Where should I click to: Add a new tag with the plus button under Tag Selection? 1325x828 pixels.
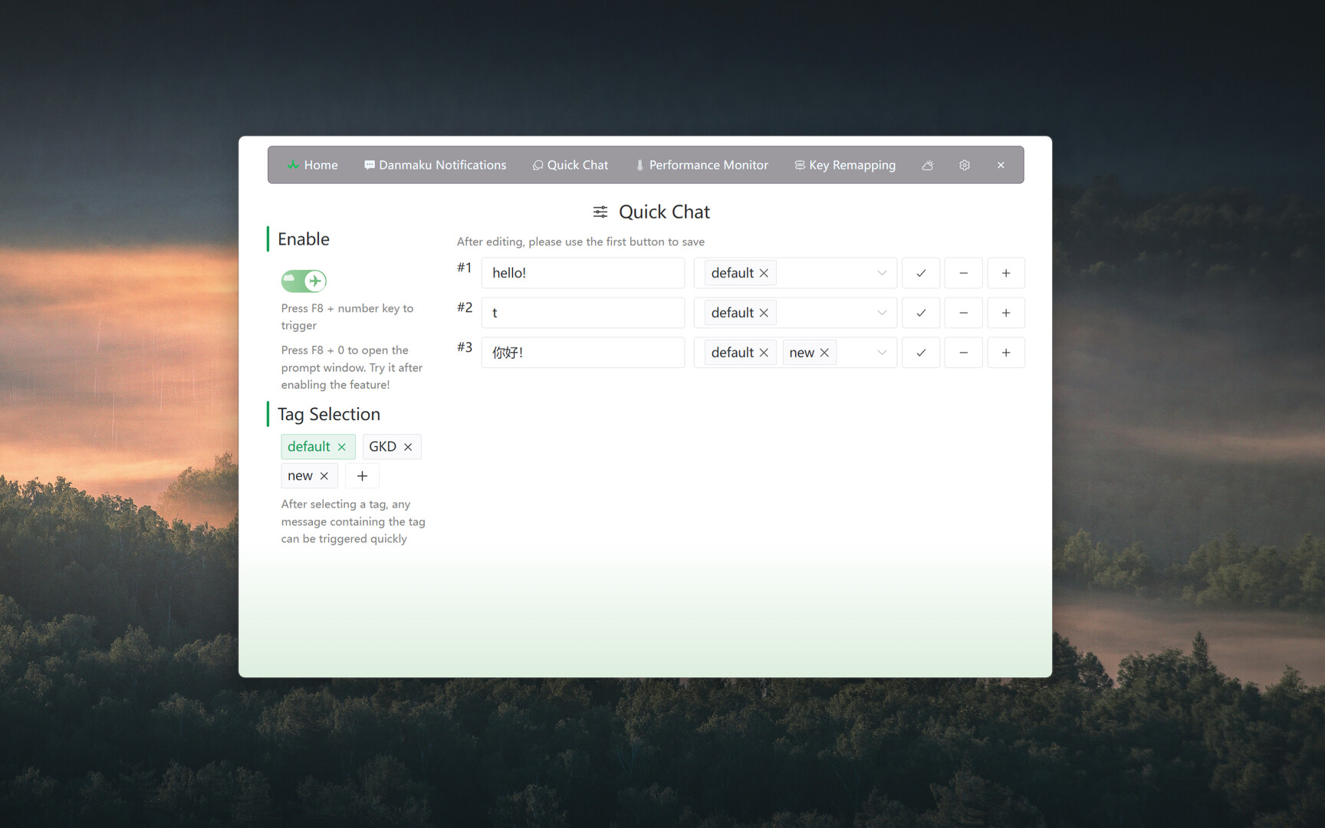[x=362, y=475]
